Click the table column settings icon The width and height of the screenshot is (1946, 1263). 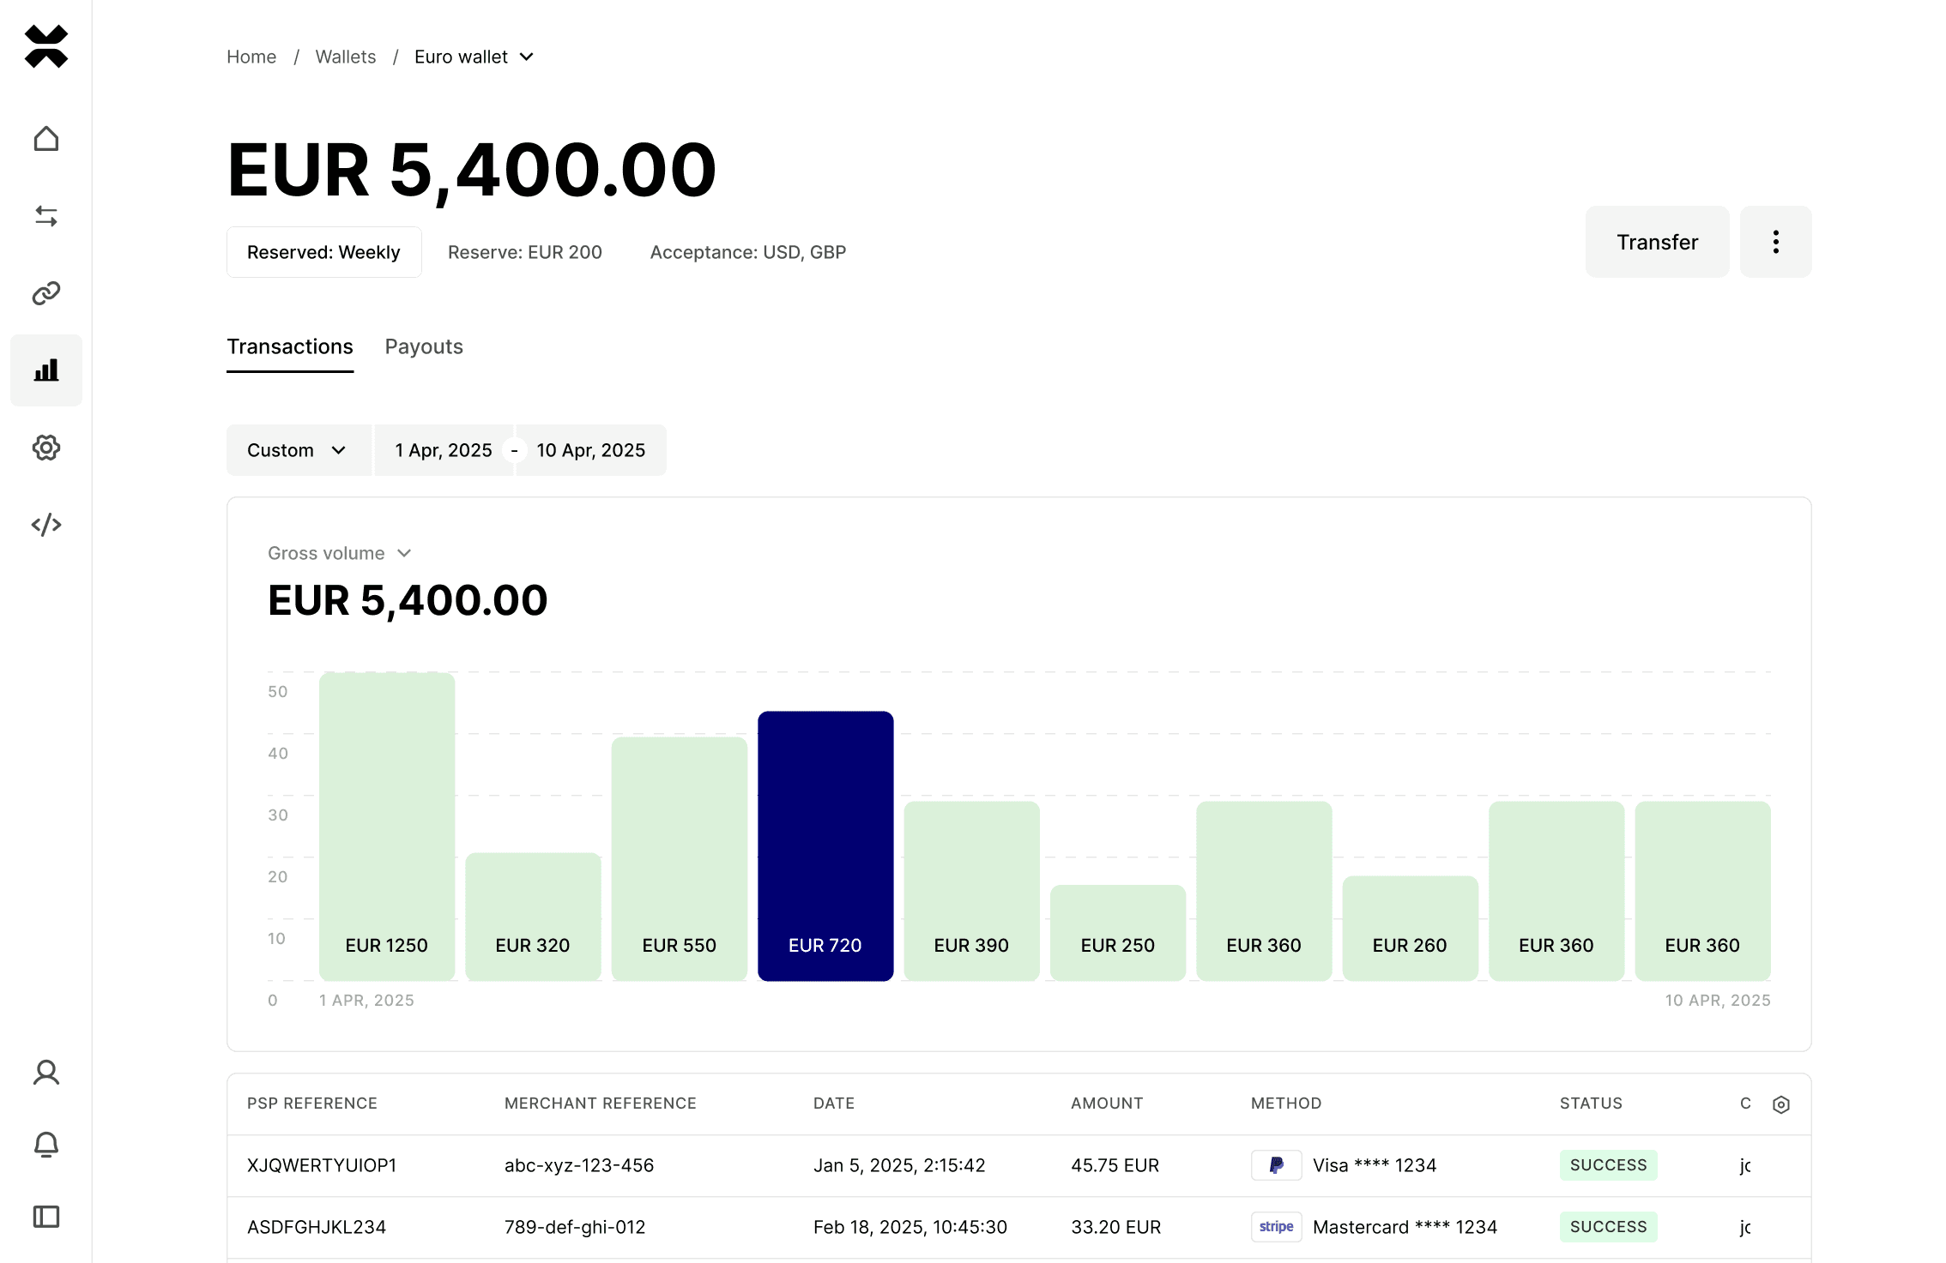[1781, 1104]
